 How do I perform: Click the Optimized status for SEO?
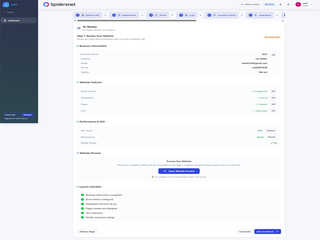point(260,111)
